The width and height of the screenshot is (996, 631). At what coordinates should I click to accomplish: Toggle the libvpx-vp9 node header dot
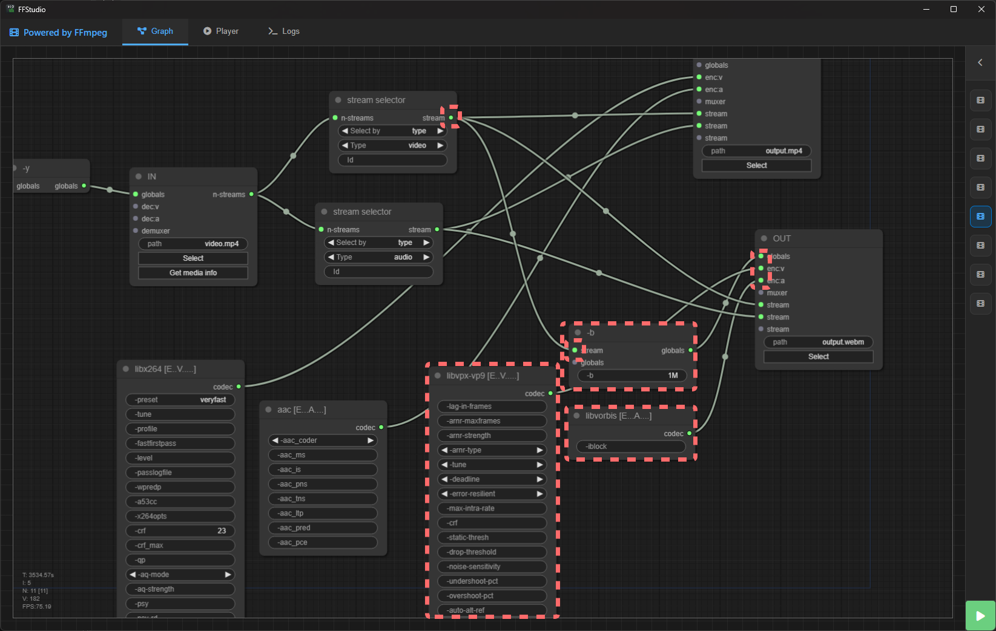[438, 376]
